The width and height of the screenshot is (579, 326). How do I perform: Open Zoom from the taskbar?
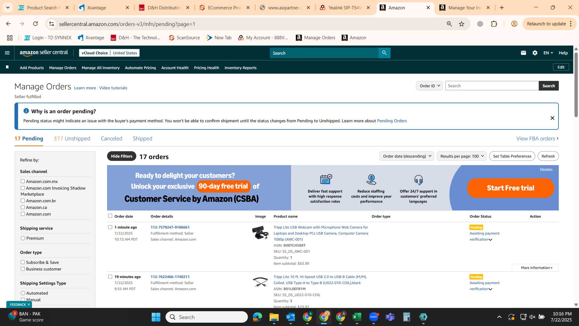(x=374, y=317)
